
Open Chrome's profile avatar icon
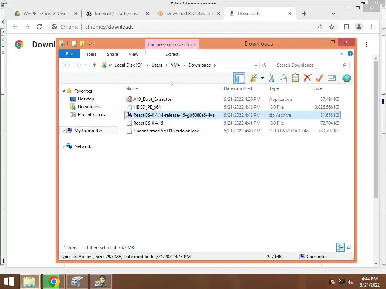pyautogui.click(x=359, y=27)
